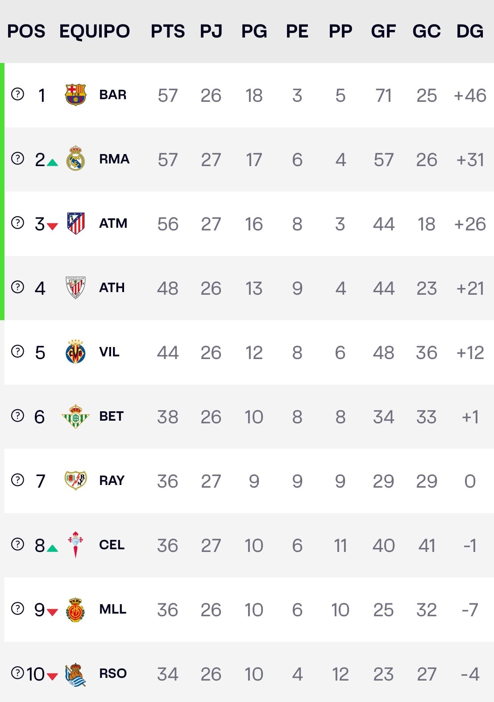494x702 pixels.
Task: Open the RSO team name
Action: pyautogui.click(x=112, y=673)
